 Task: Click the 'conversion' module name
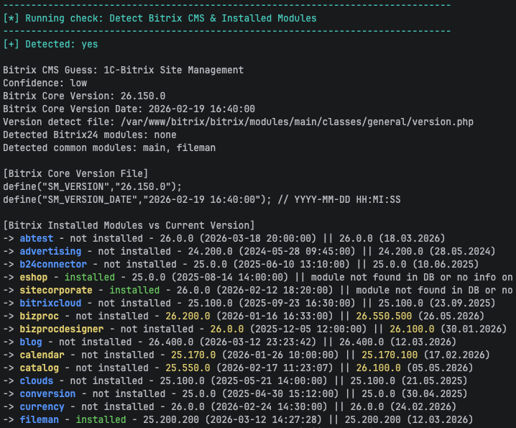click(47, 393)
